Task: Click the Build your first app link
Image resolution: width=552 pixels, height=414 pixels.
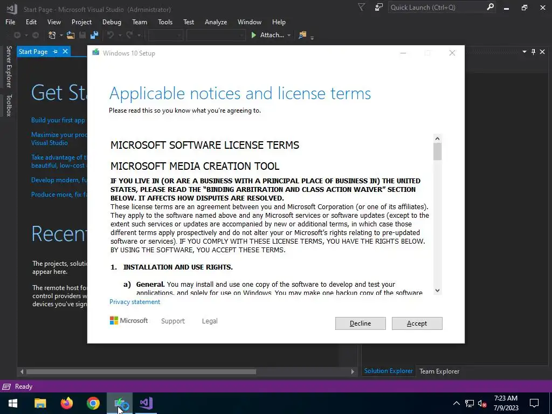Action: coord(58,120)
